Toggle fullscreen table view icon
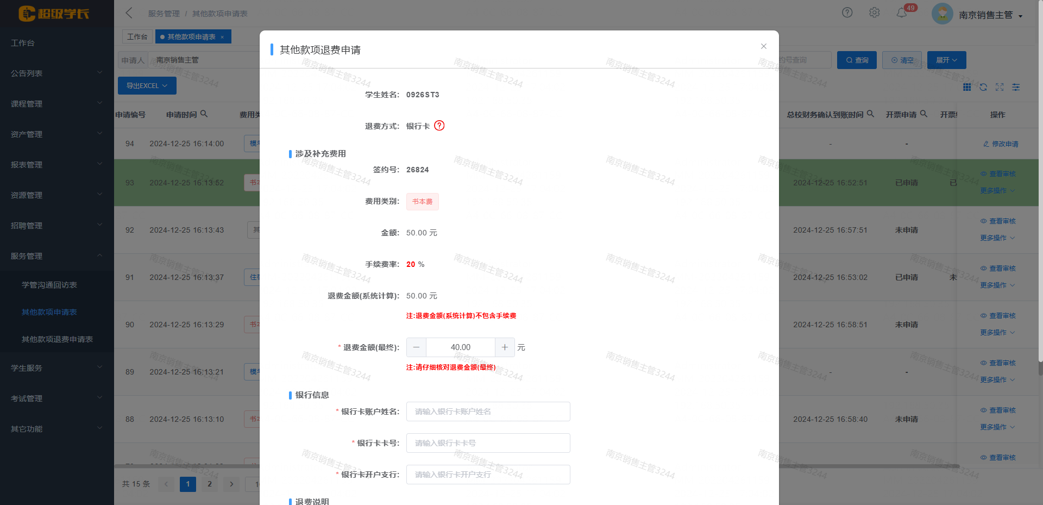The height and width of the screenshot is (505, 1043). pos(1000,87)
